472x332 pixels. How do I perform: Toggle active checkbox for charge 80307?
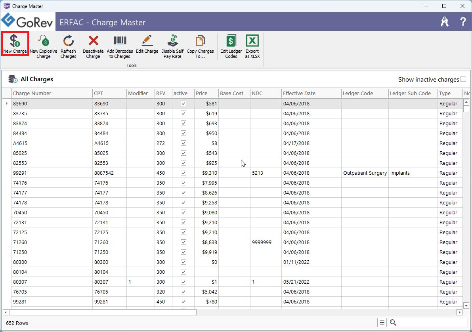[183, 282]
